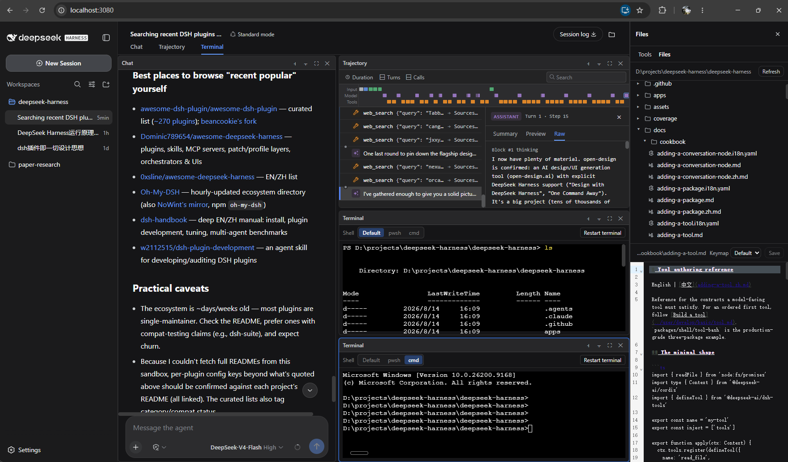
Task: Select the Raw tab of the step
Action: 560,134
